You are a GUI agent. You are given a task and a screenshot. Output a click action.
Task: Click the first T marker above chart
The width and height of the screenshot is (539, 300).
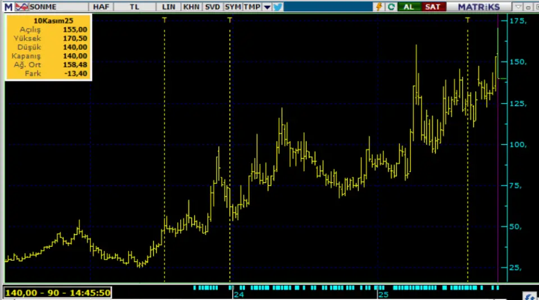165,20
